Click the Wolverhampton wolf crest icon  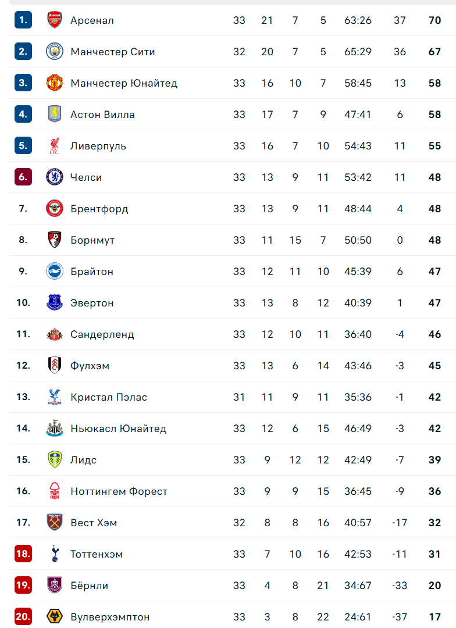tap(54, 617)
